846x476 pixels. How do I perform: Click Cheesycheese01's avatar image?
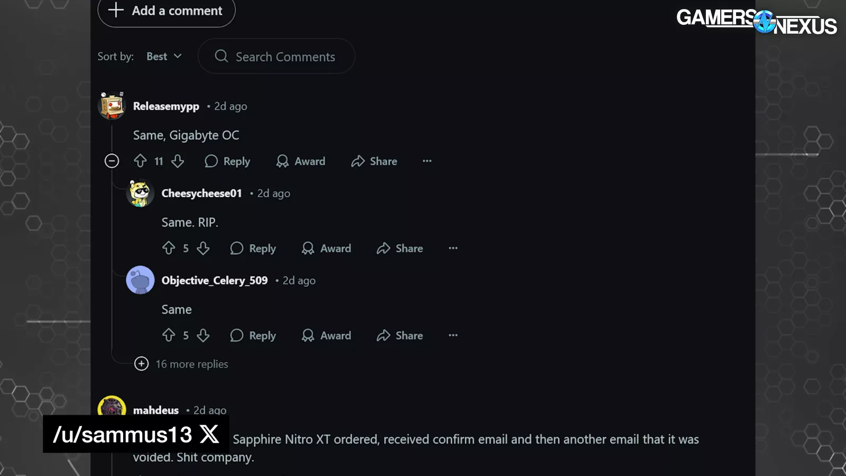coord(140,193)
